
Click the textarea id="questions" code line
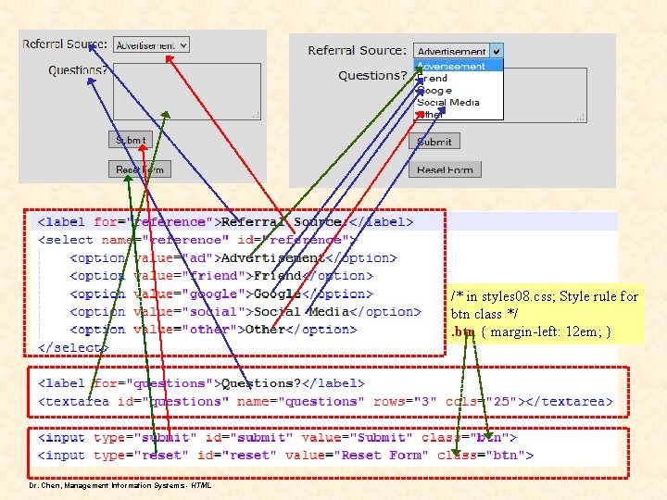325,401
